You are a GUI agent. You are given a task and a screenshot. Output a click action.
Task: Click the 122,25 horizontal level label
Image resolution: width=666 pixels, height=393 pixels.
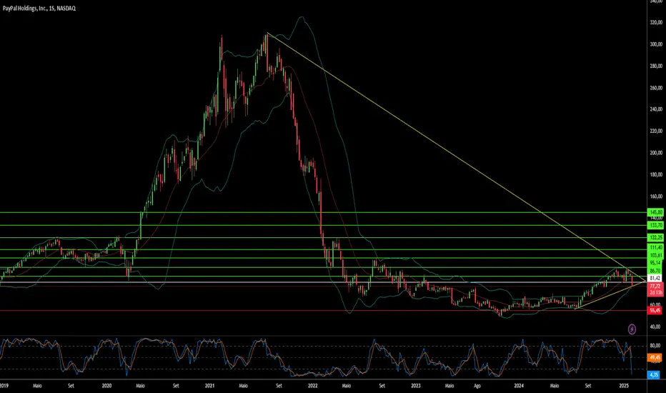(656, 237)
